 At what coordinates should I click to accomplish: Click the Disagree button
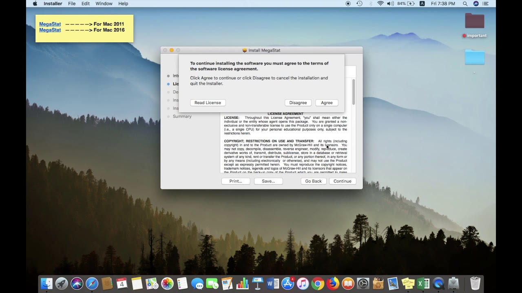(298, 103)
